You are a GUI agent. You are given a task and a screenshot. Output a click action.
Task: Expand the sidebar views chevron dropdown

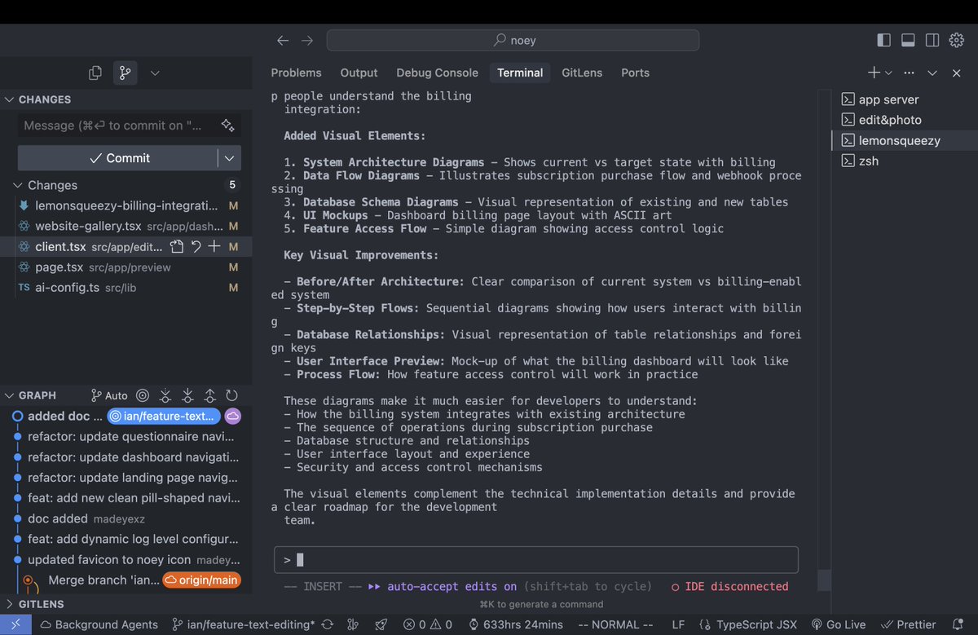pyautogui.click(x=155, y=73)
